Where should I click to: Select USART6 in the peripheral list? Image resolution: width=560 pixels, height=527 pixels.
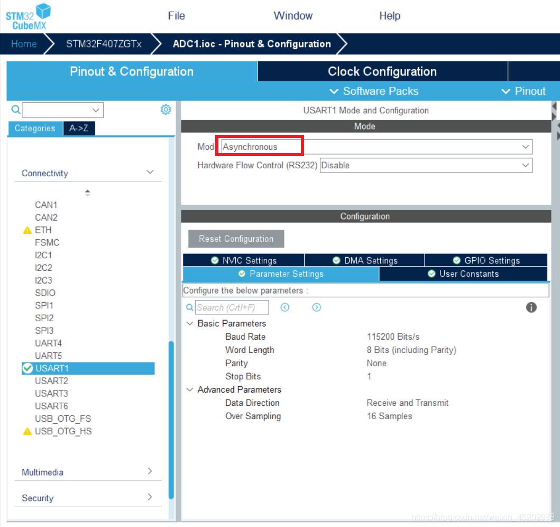click(51, 406)
